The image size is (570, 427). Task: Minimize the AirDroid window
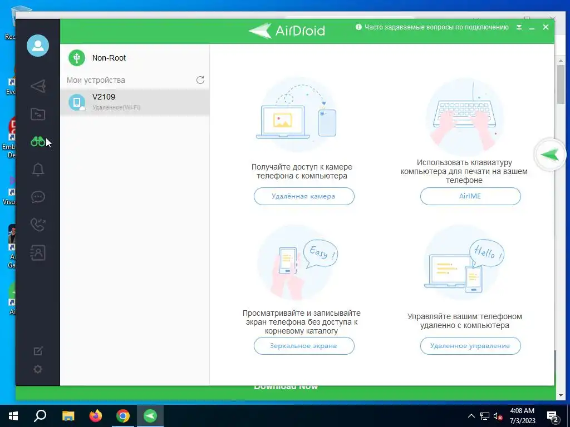pyautogui.click(x=532, y=27)
